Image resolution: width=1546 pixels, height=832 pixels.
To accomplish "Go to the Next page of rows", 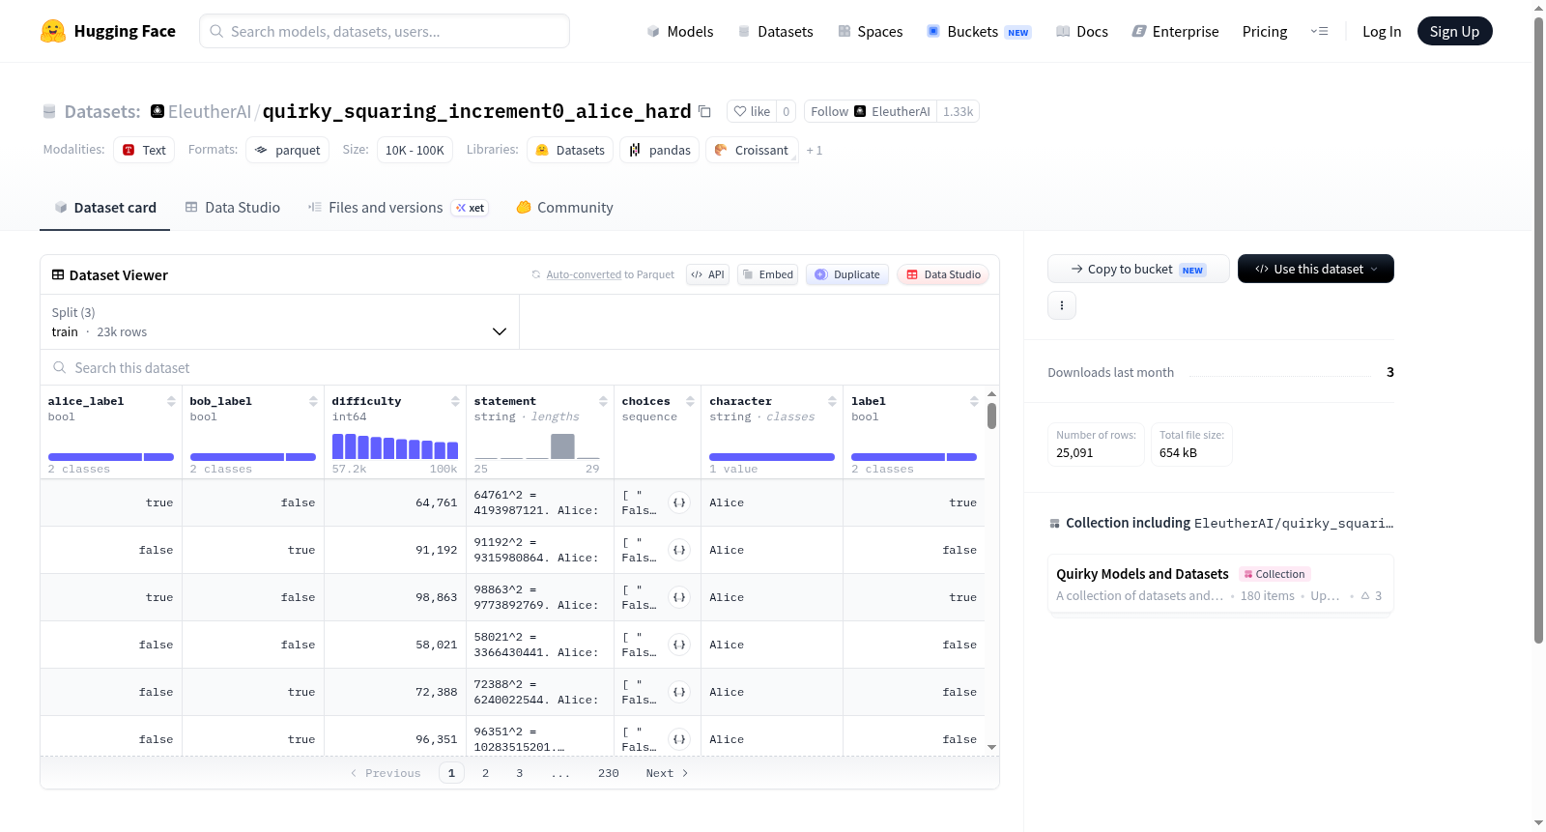I will [x=667, y=773].
